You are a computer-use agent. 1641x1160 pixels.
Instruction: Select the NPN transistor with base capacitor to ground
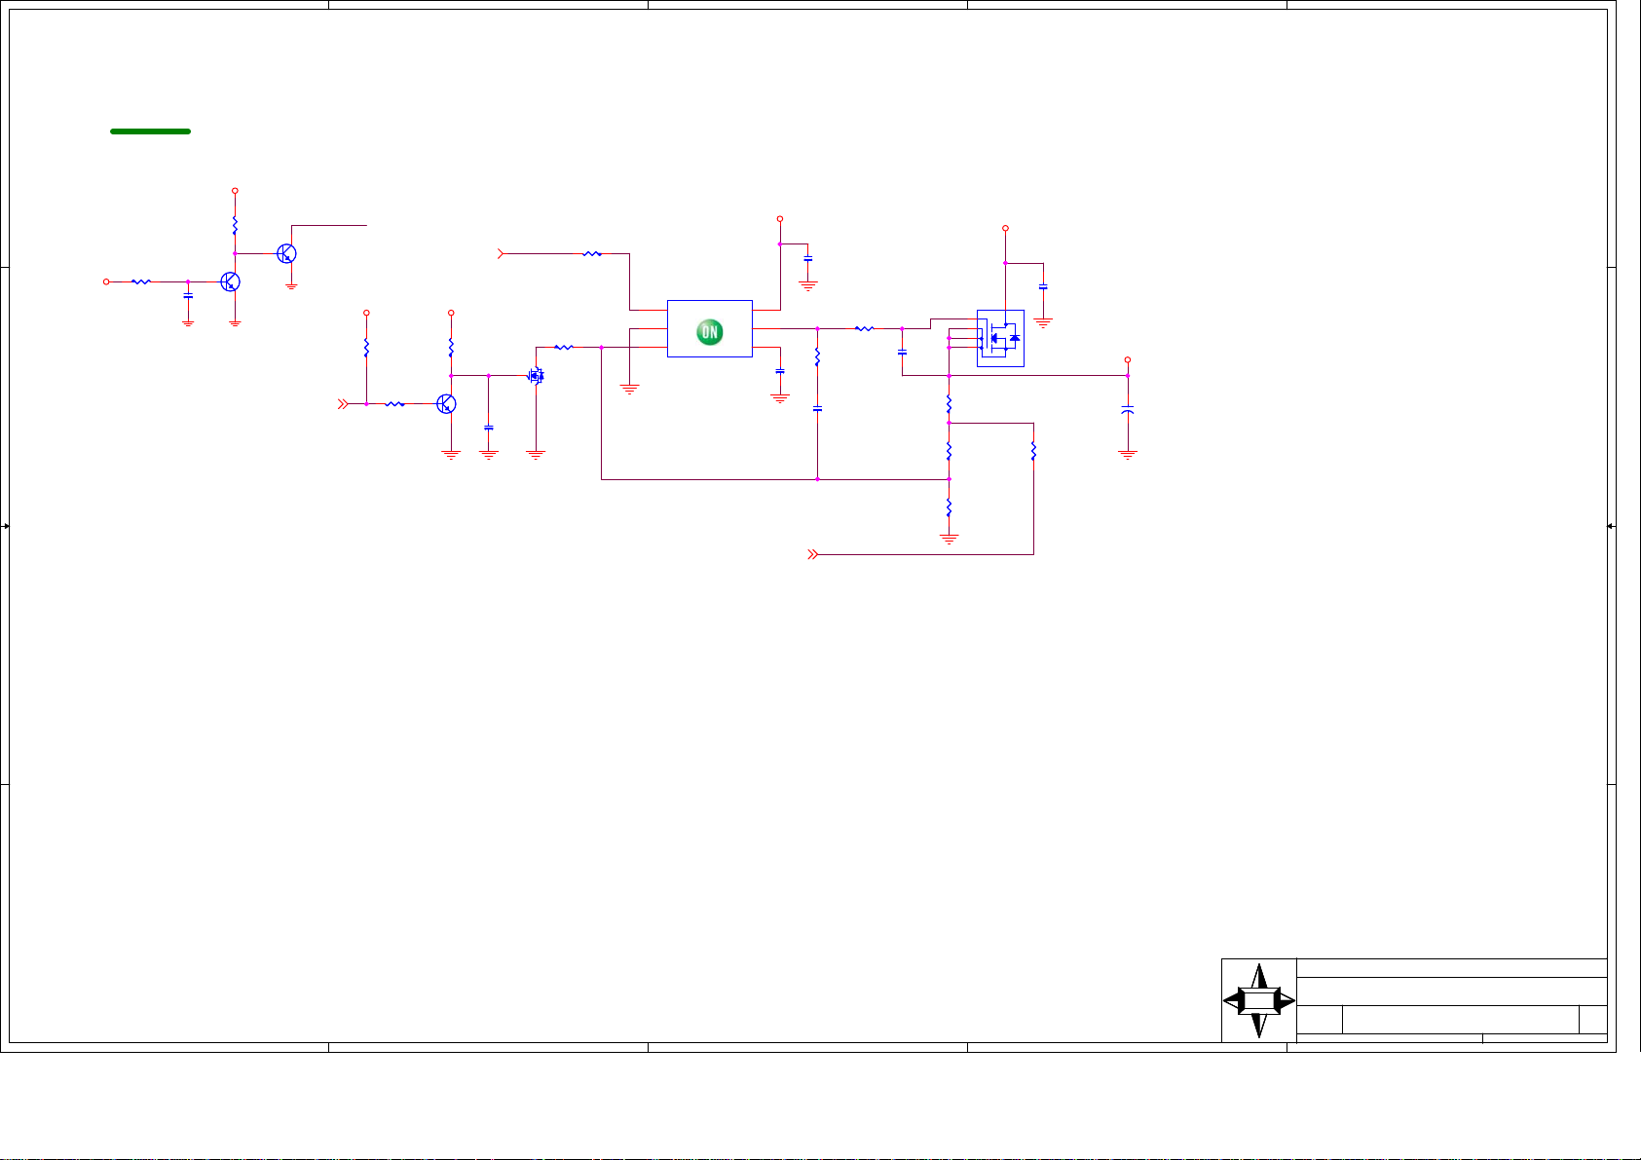tap(231, 281)
